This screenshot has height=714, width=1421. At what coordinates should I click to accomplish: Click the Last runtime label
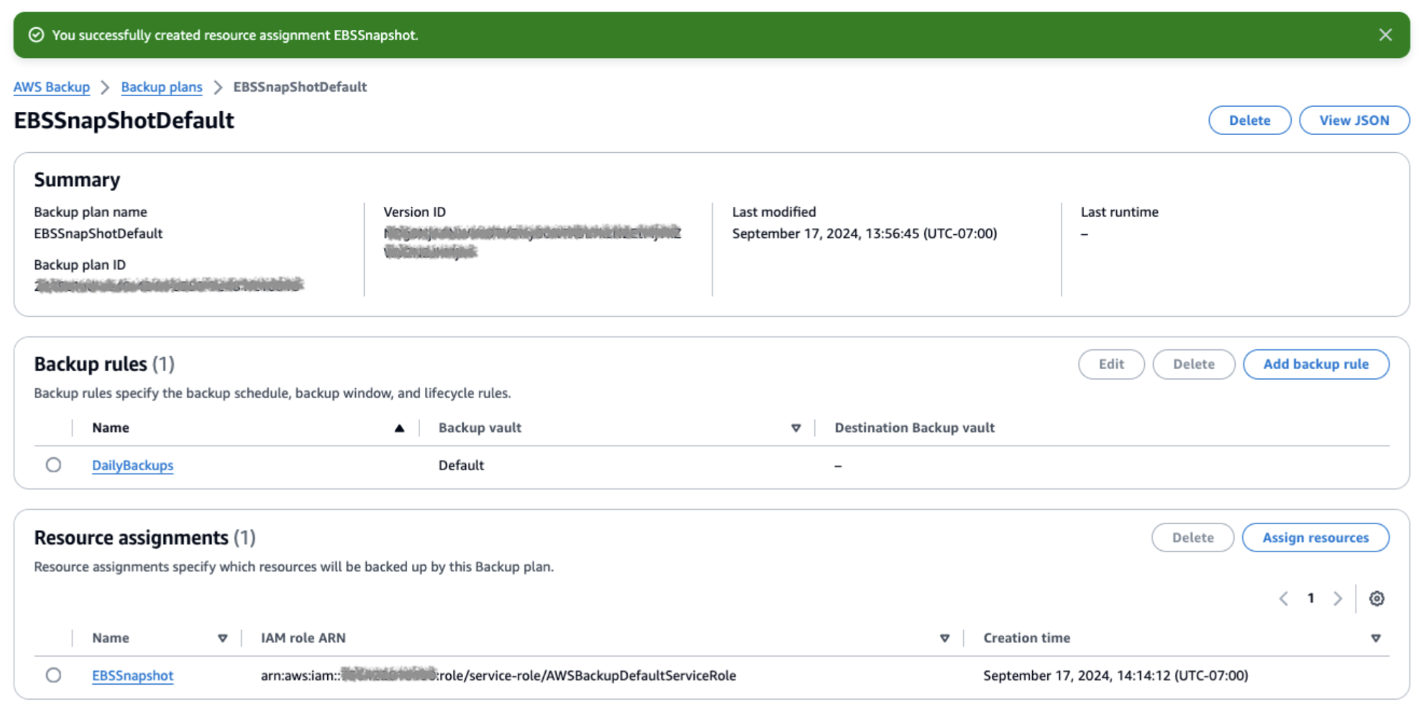point(1120,212)
